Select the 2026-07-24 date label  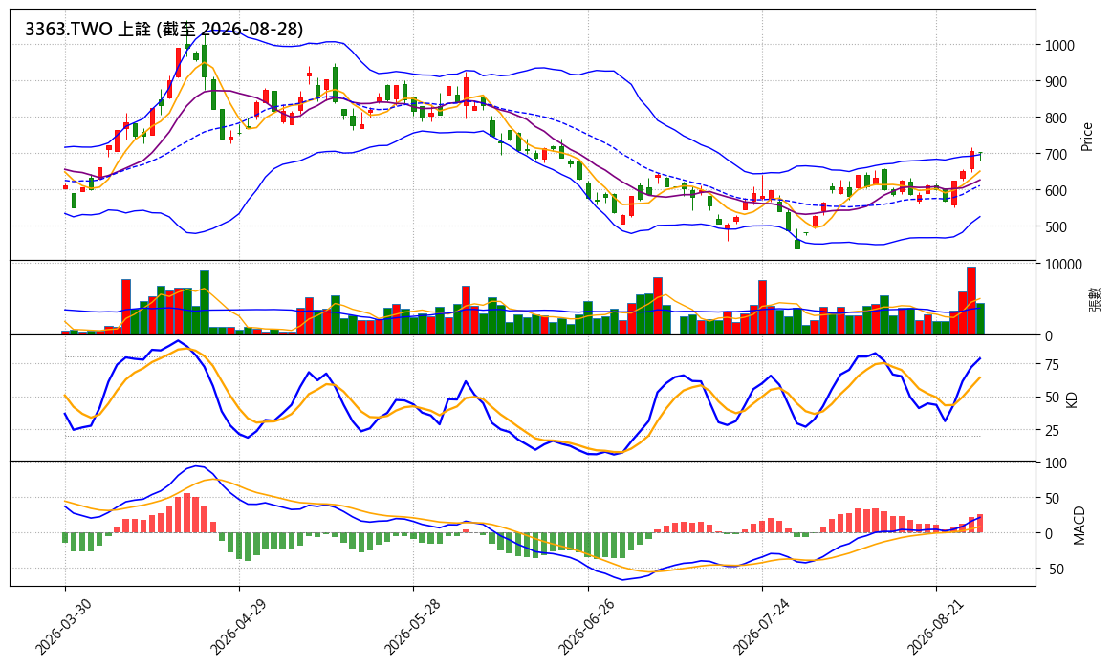coord(760,626)
